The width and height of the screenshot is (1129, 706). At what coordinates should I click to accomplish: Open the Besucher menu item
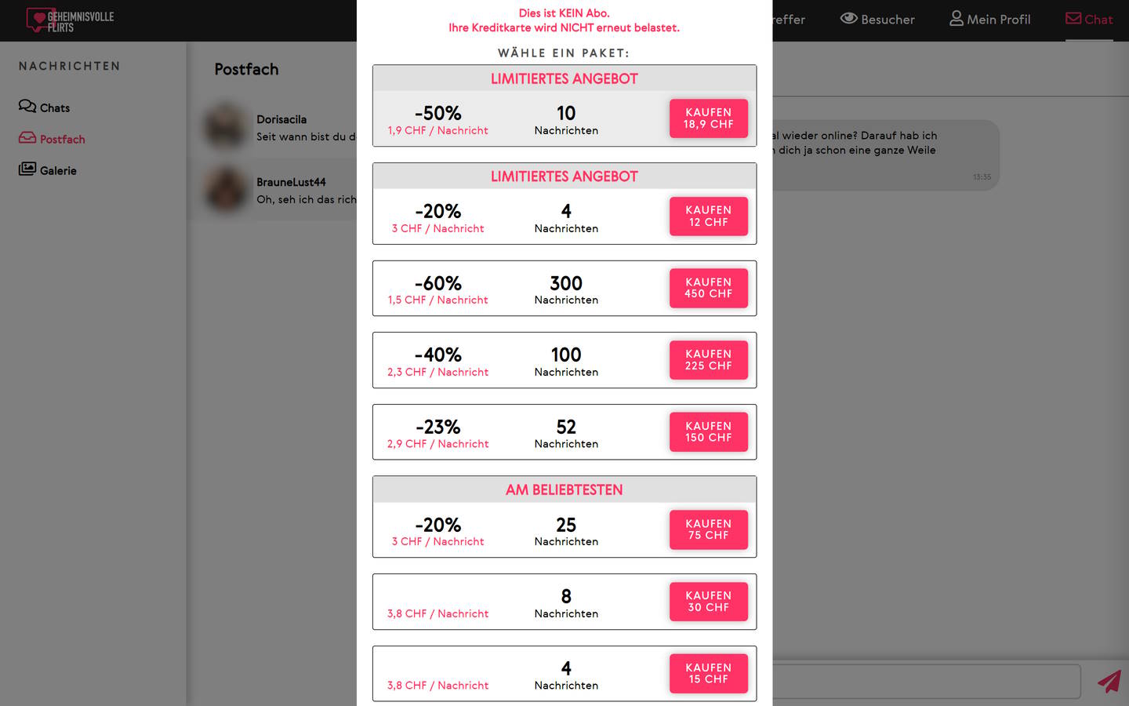pos(877,19)
